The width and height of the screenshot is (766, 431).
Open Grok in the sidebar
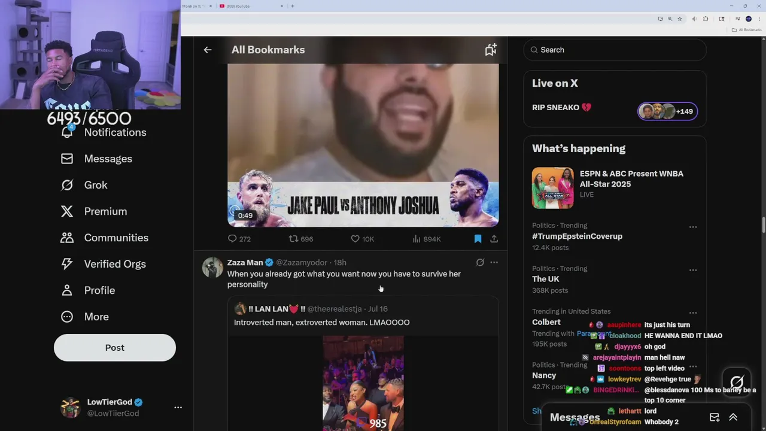point(84,185)
